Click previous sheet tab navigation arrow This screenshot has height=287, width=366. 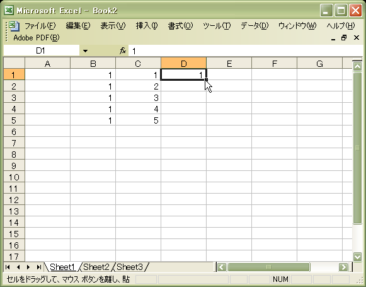[18, 267]
